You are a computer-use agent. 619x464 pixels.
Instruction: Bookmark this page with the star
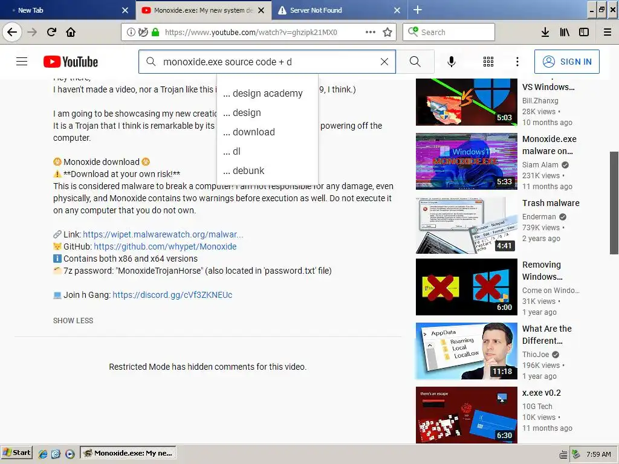point(387,32)
